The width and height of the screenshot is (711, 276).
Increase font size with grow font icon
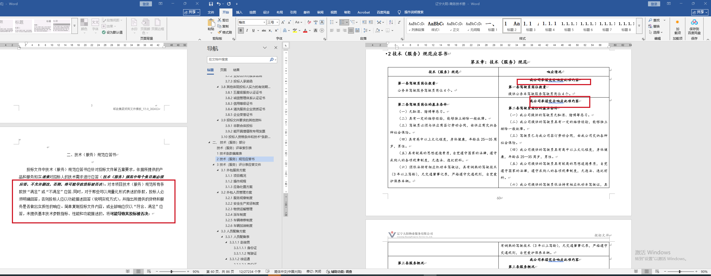[283, 22]
